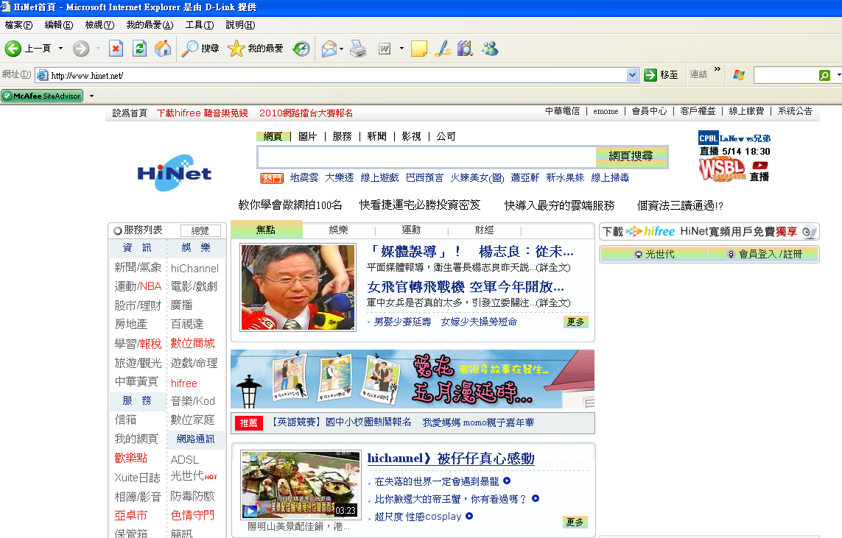Click the HiNet logo
842x538 pixels.
174,173
